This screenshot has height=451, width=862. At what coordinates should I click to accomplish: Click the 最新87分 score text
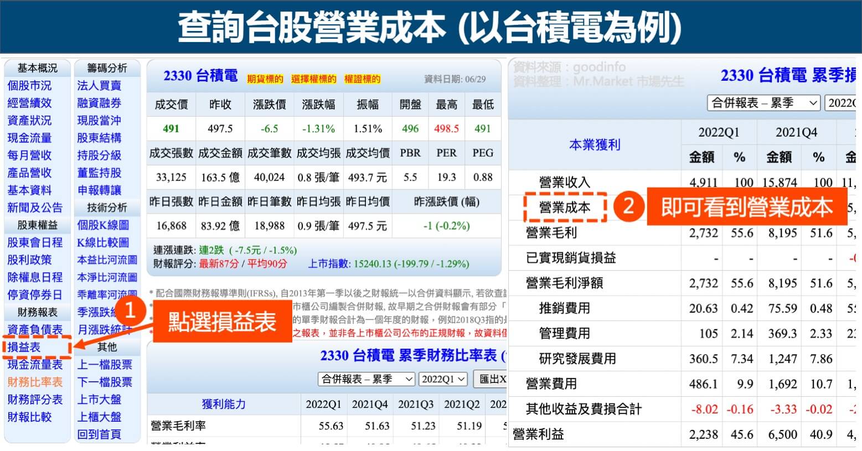point(218,264)
